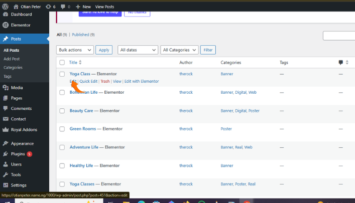Click the updates icon showing 6
This screenshot has width=355, height=203.
point(48,7)
